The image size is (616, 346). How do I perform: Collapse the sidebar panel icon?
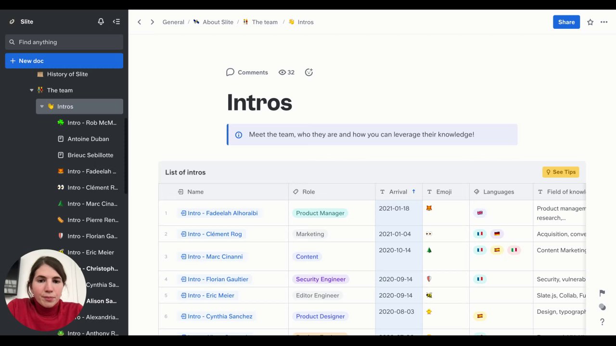[116, 22]
